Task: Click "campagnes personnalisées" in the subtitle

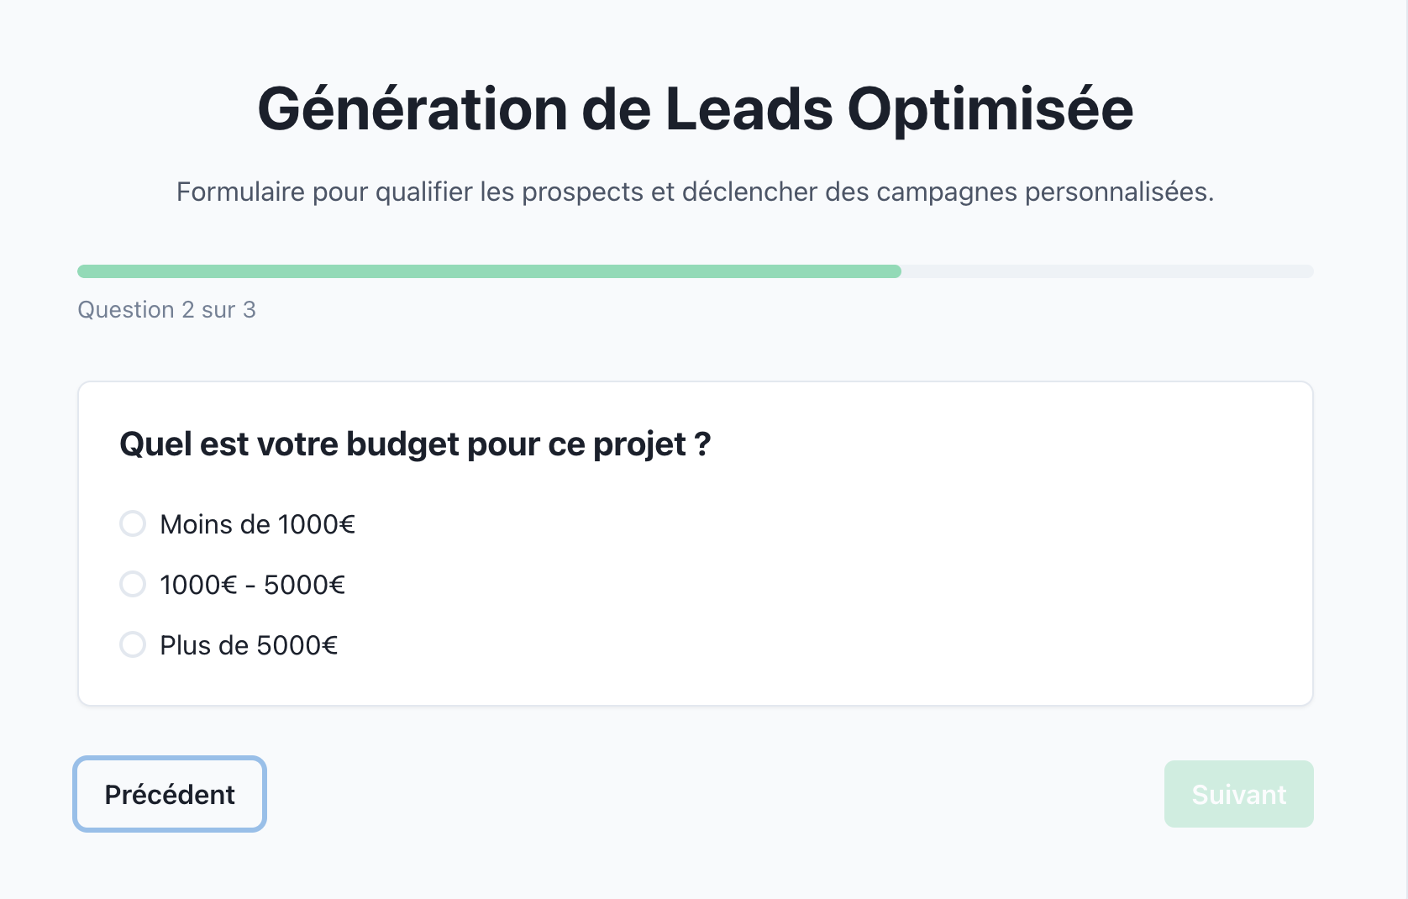Action: [1044, 192]
